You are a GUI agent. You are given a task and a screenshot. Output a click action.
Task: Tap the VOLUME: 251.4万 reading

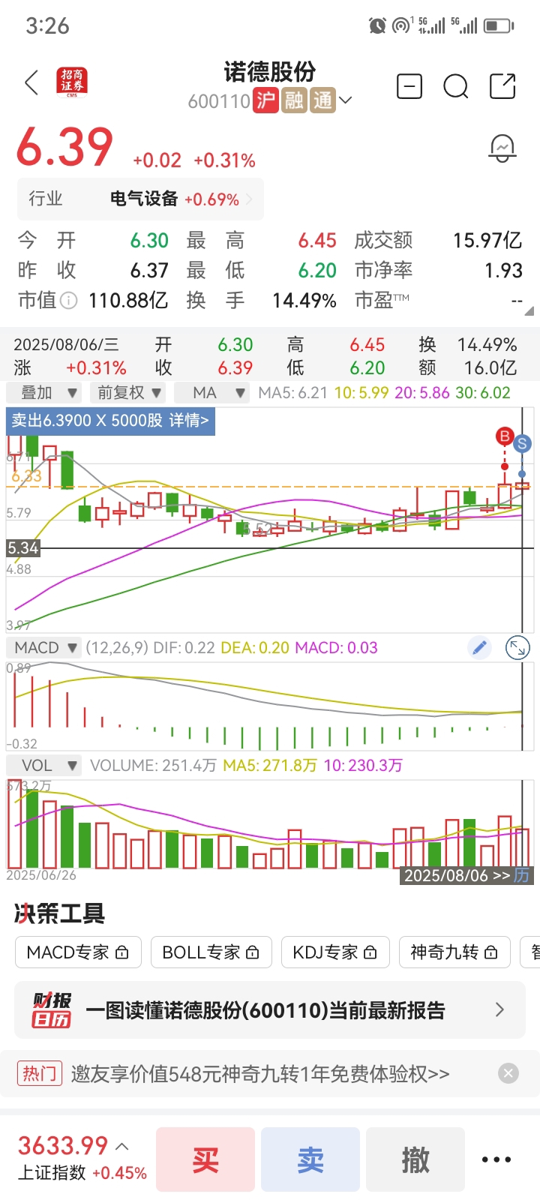click(x=153, y=765)
